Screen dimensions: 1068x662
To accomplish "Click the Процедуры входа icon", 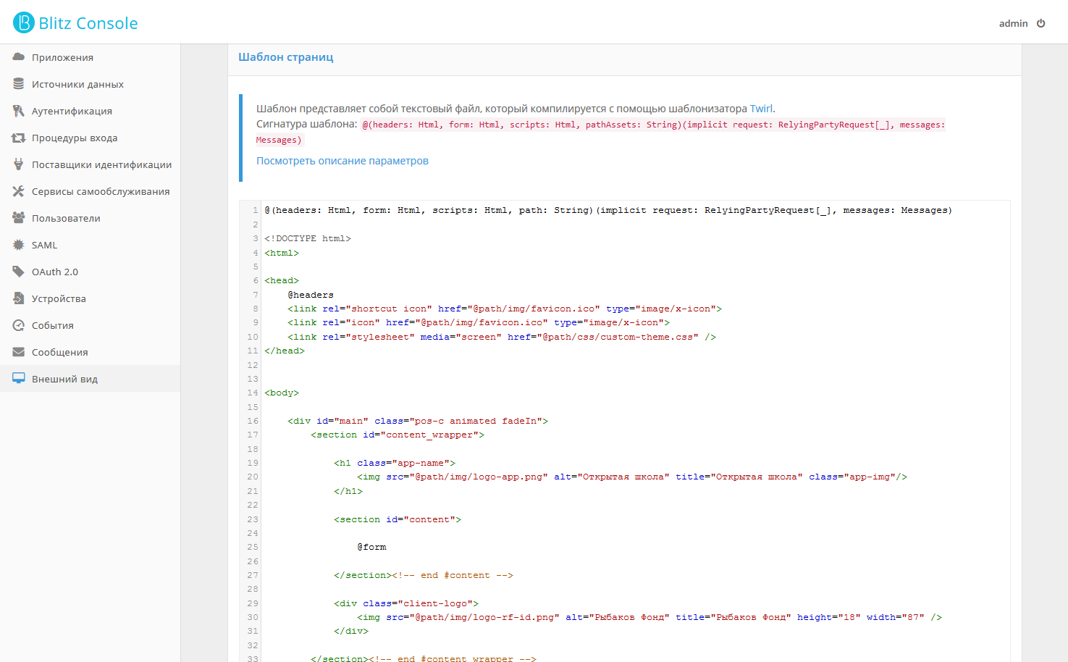I will point(19,138).
